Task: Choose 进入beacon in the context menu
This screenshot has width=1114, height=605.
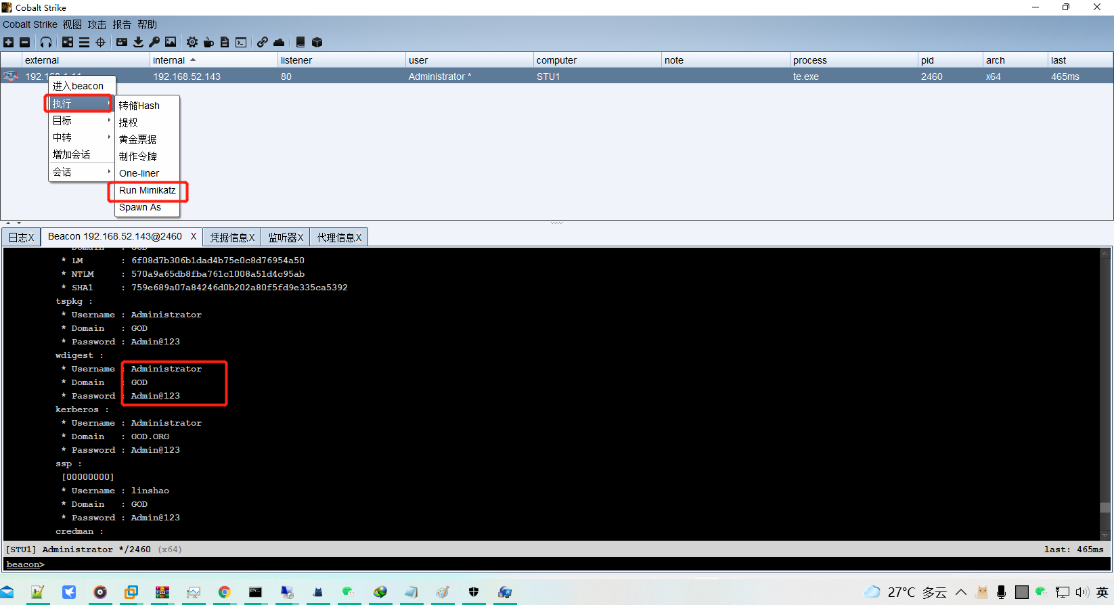Action: (x=82, y=86)
